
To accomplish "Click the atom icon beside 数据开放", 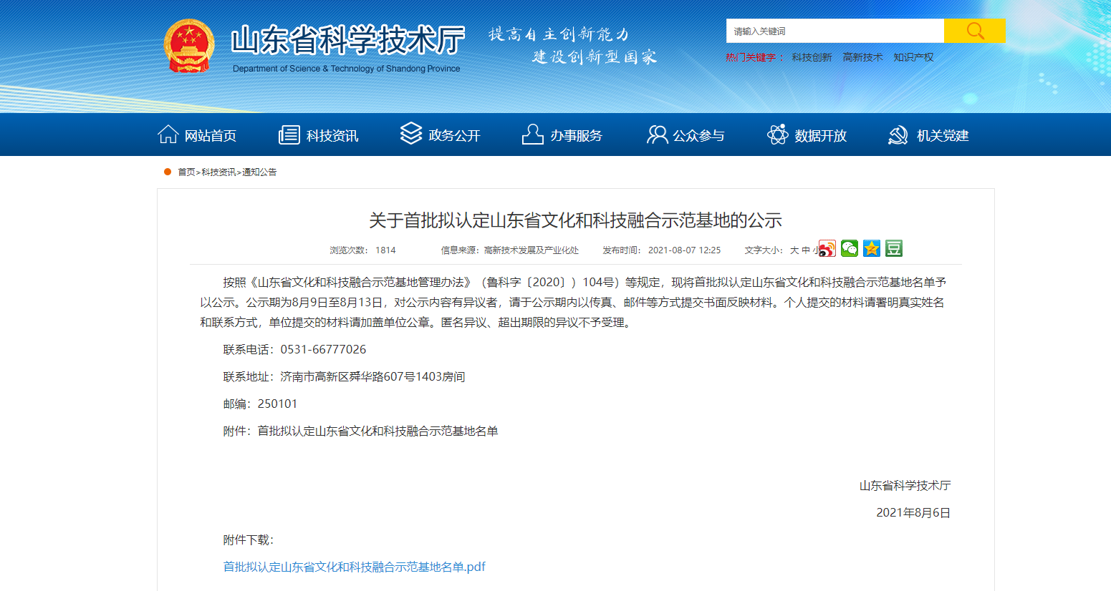I will 777,135.
